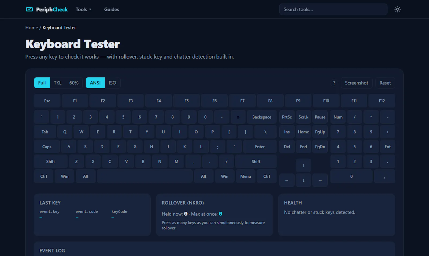Click the left arrow key

click(287, 181)
